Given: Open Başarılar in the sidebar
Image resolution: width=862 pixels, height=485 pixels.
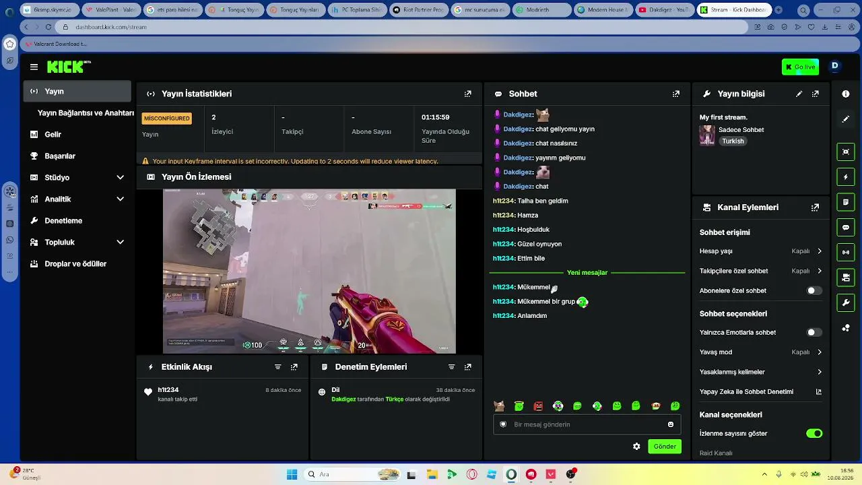Looking at the screenshot, I should [77, 156].
